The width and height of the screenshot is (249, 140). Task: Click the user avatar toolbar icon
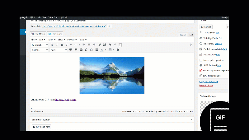pyautogui.click(x=120, y=45)
